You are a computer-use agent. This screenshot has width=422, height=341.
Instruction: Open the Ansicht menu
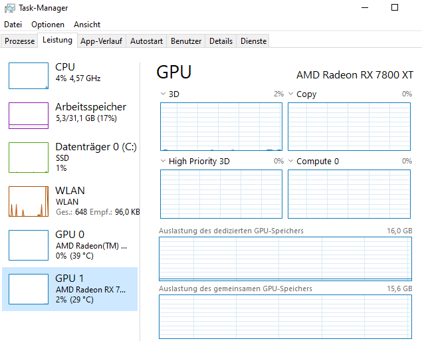pos(87,25)
